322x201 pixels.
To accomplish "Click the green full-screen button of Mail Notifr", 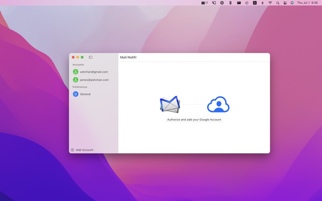I will (82, 57).
